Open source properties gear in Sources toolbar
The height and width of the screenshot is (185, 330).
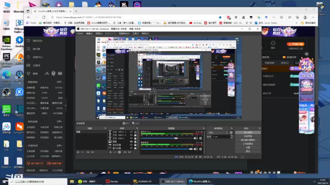120,152
